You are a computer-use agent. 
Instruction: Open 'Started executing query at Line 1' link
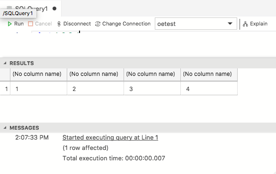pos(110,138)
